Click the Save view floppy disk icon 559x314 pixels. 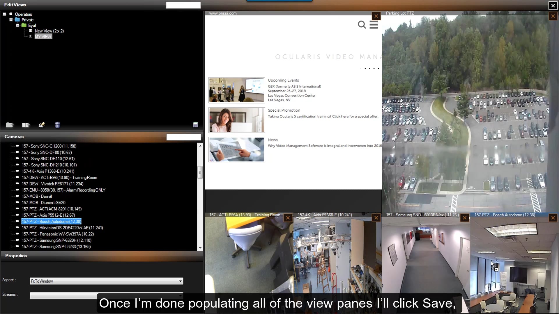click(195, 124)
